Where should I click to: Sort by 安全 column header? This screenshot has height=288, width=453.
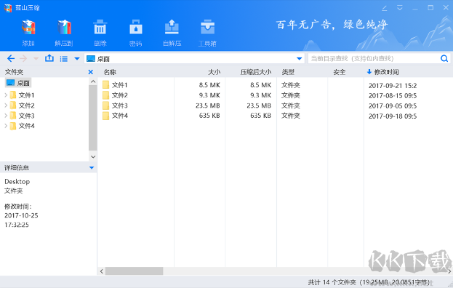tap(339, 72)
